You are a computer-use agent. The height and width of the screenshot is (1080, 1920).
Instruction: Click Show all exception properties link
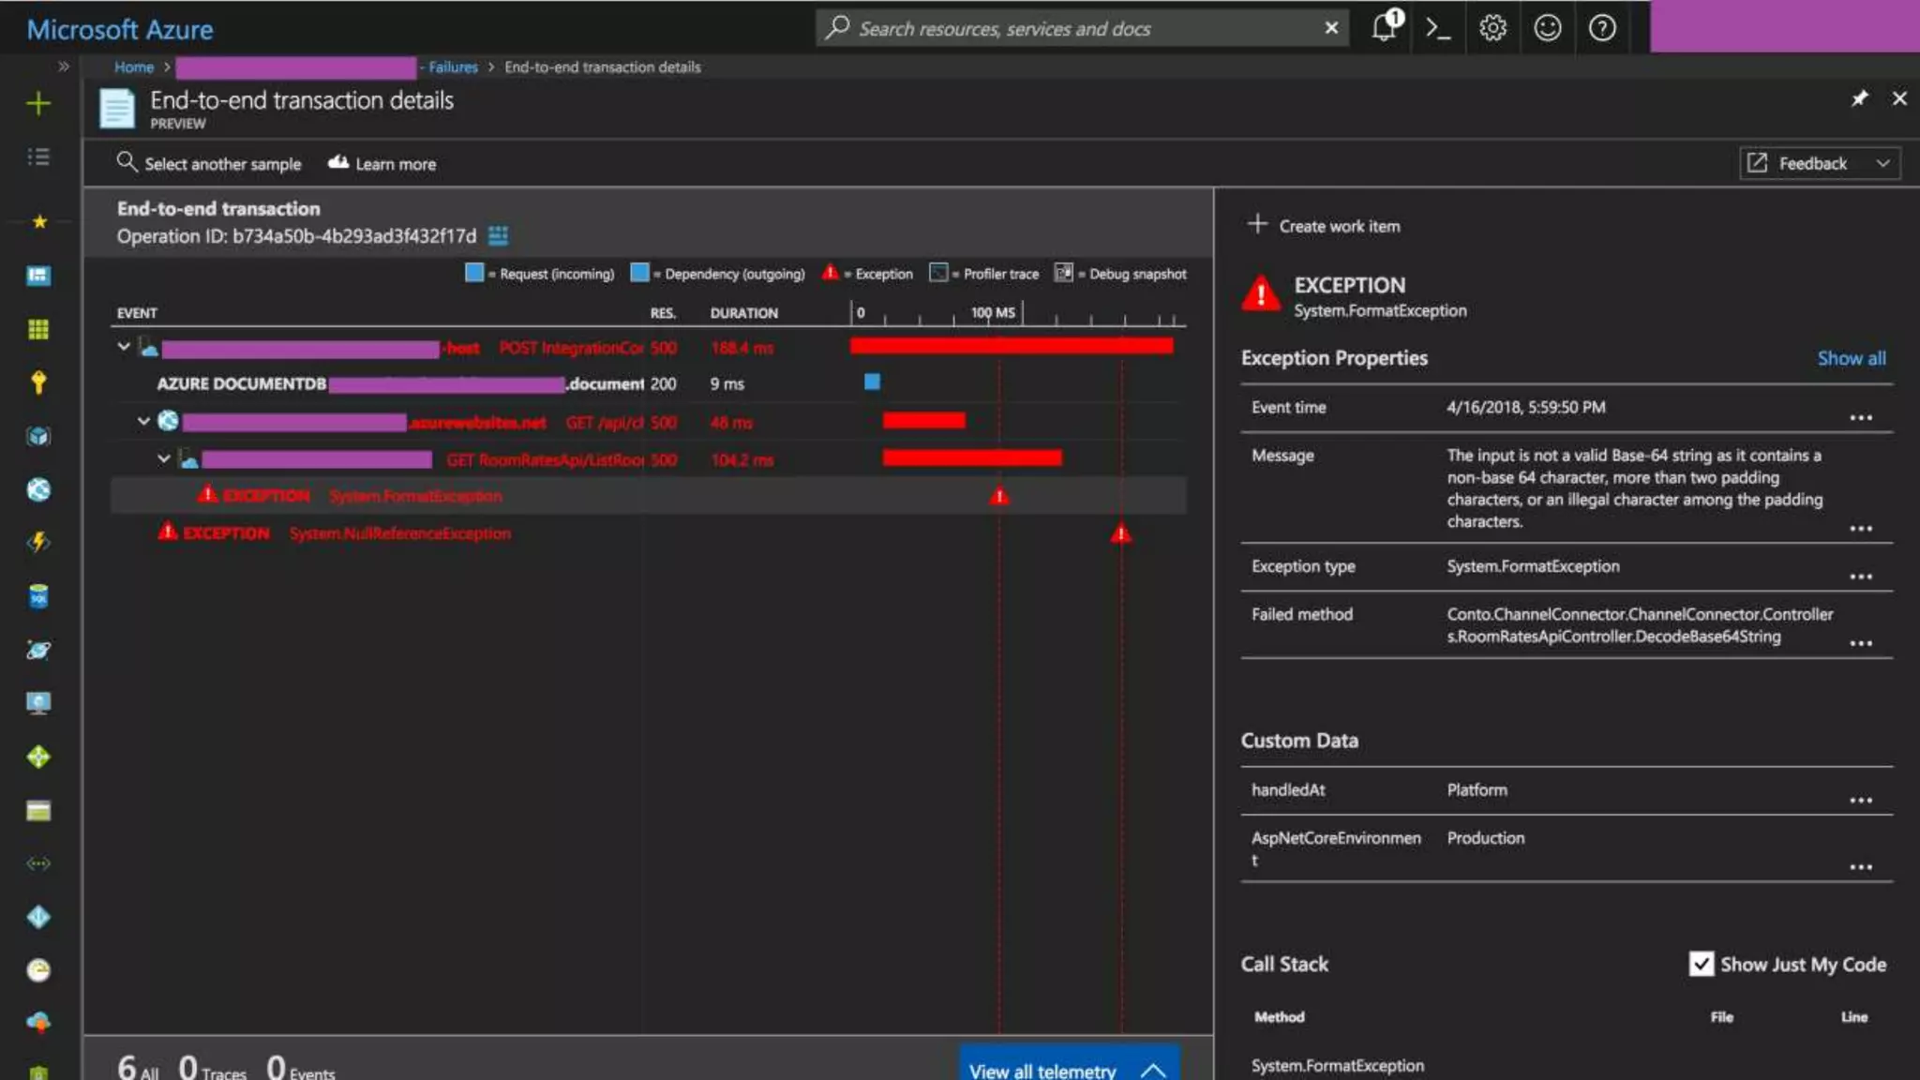coord(1851,358)
